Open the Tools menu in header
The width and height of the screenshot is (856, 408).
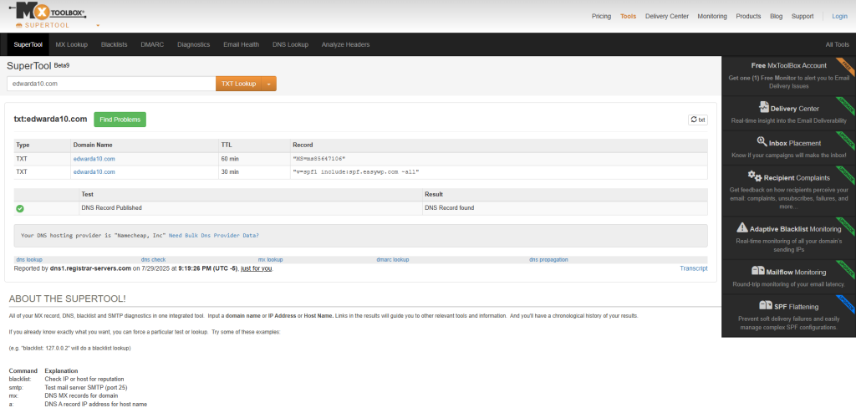tap(628, 17)
